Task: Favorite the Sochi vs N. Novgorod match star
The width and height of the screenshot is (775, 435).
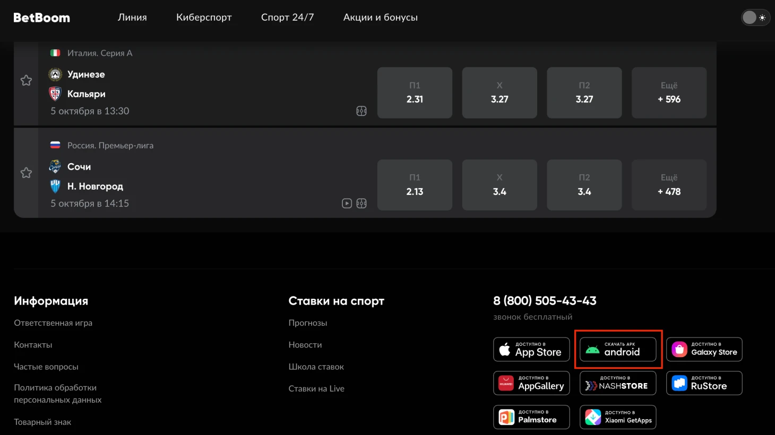Action: click(x=26, y=173)
